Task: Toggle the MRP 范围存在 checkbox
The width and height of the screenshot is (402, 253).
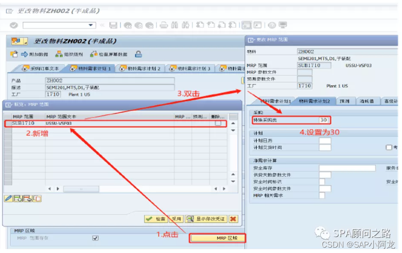Action: point(95,238)
